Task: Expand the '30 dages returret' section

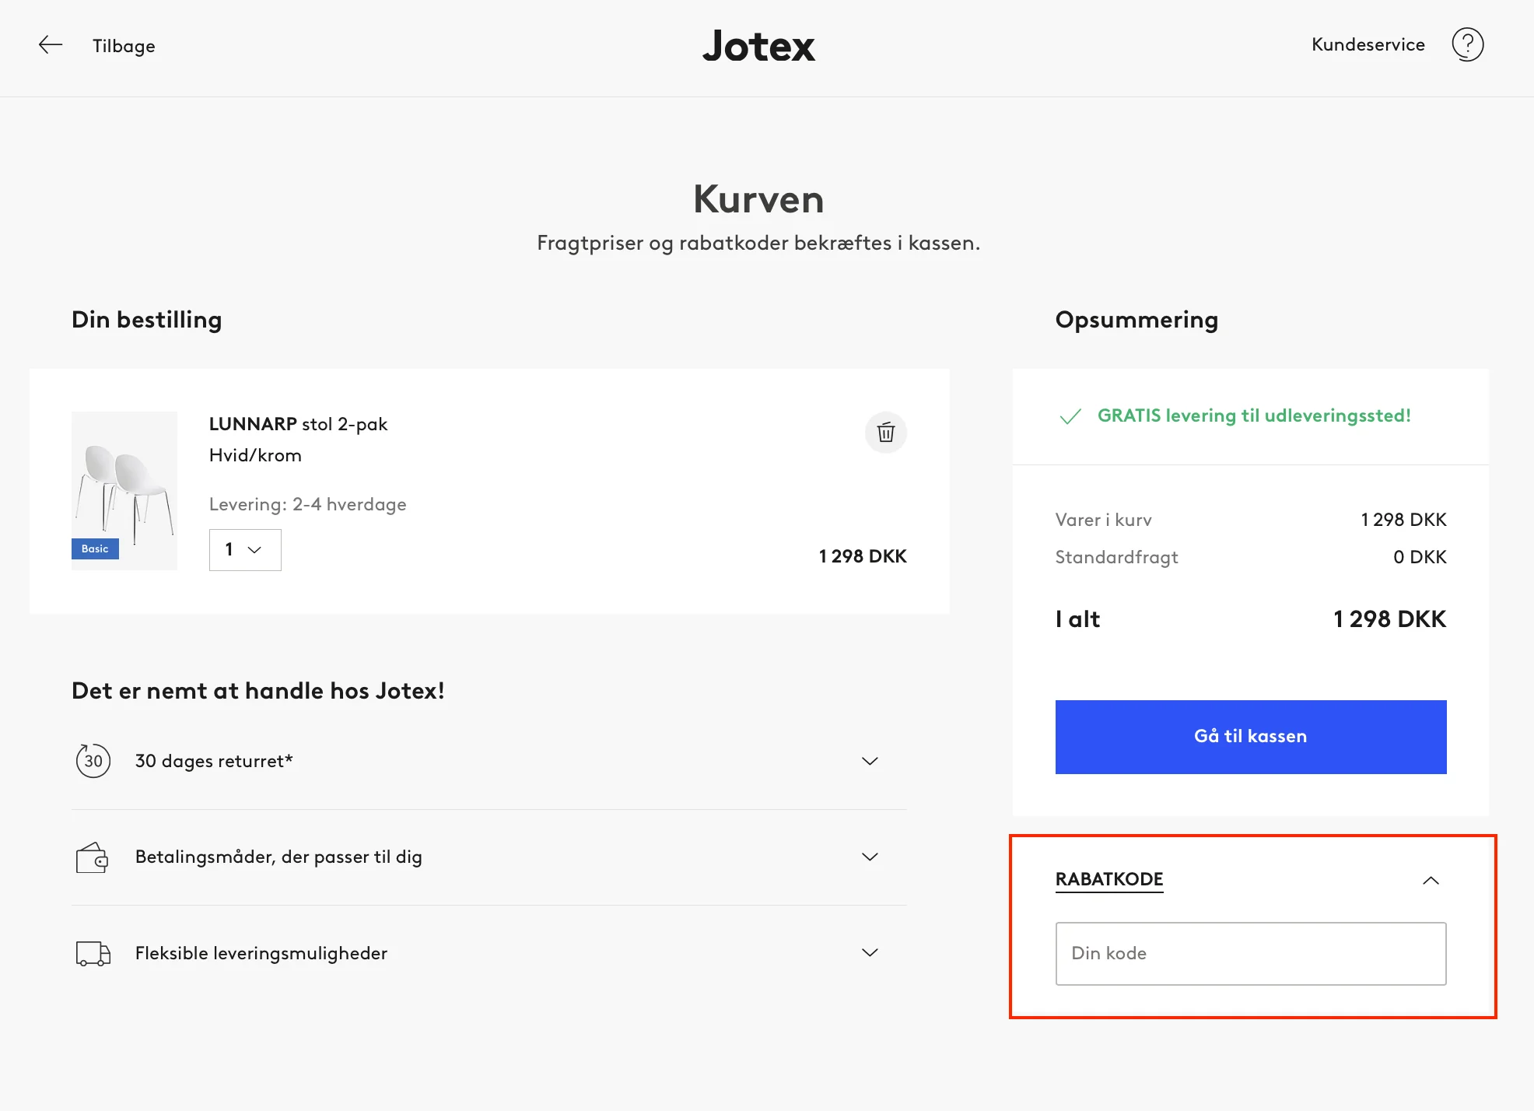Action: point(870,761)
